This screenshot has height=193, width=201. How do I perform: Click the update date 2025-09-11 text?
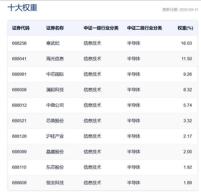coord(180,10)
